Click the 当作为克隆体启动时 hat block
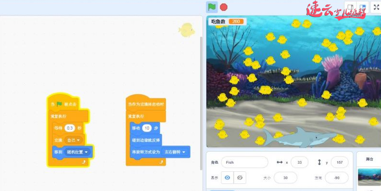The image size is (381, 191). pos(146,104)
